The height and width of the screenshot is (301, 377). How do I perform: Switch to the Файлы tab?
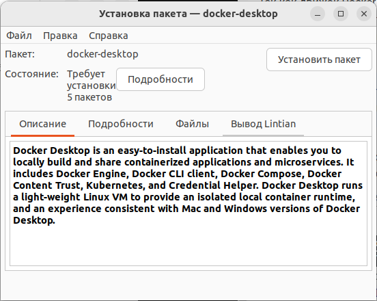192,124
